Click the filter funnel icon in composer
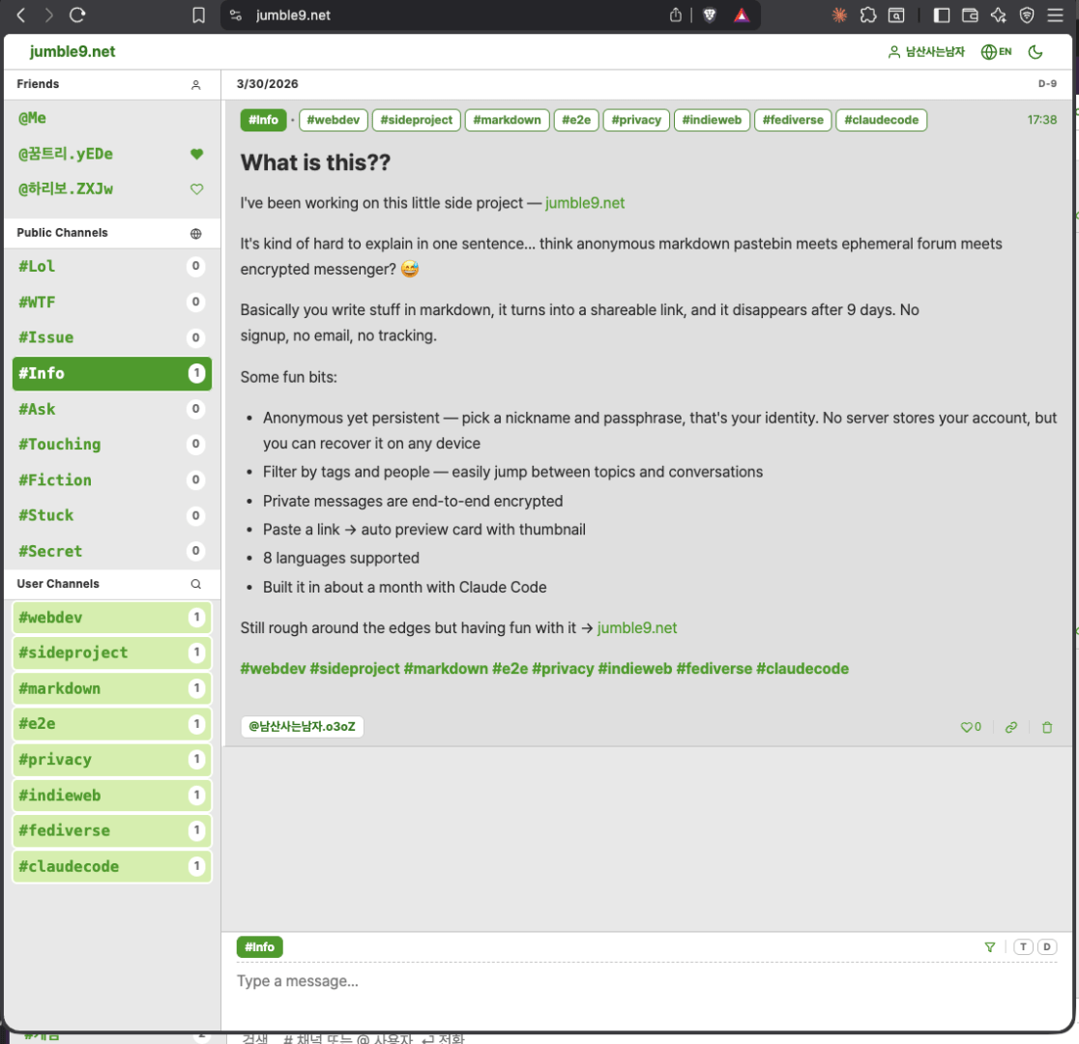Screen dimensions: 1079x1044 tap(990, 947)
